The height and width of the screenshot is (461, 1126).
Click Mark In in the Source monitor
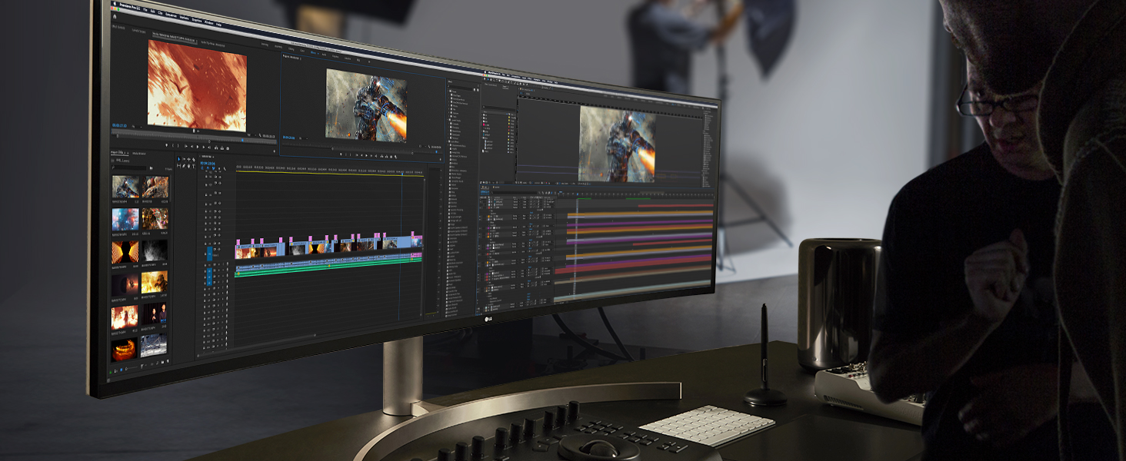coord(172,146)
